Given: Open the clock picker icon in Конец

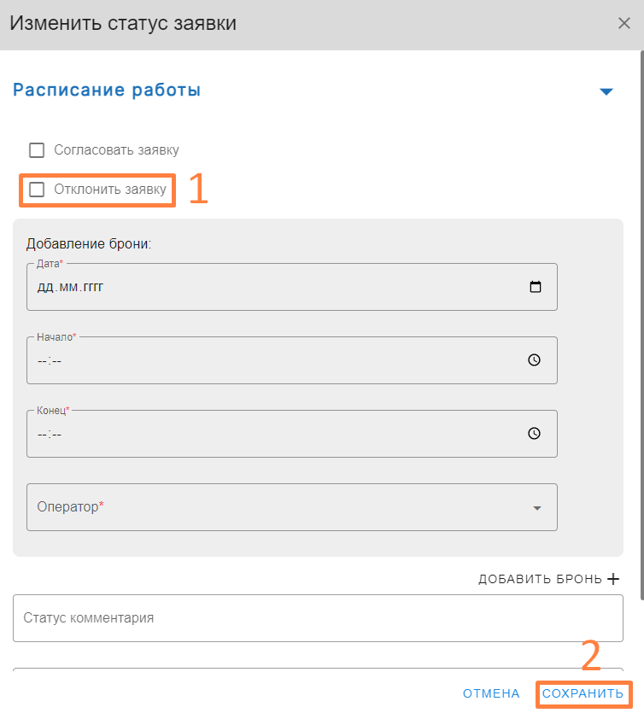Looking at the screenshot, I should click(534, 434).
